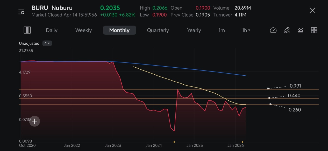328x151 pixels.
Task: Tap the orange event dot near mid-2024
Action: tap(174, 142)
